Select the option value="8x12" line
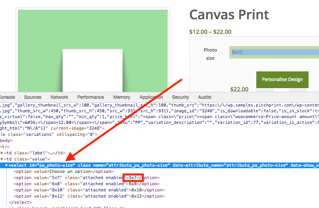 [89, 196]
